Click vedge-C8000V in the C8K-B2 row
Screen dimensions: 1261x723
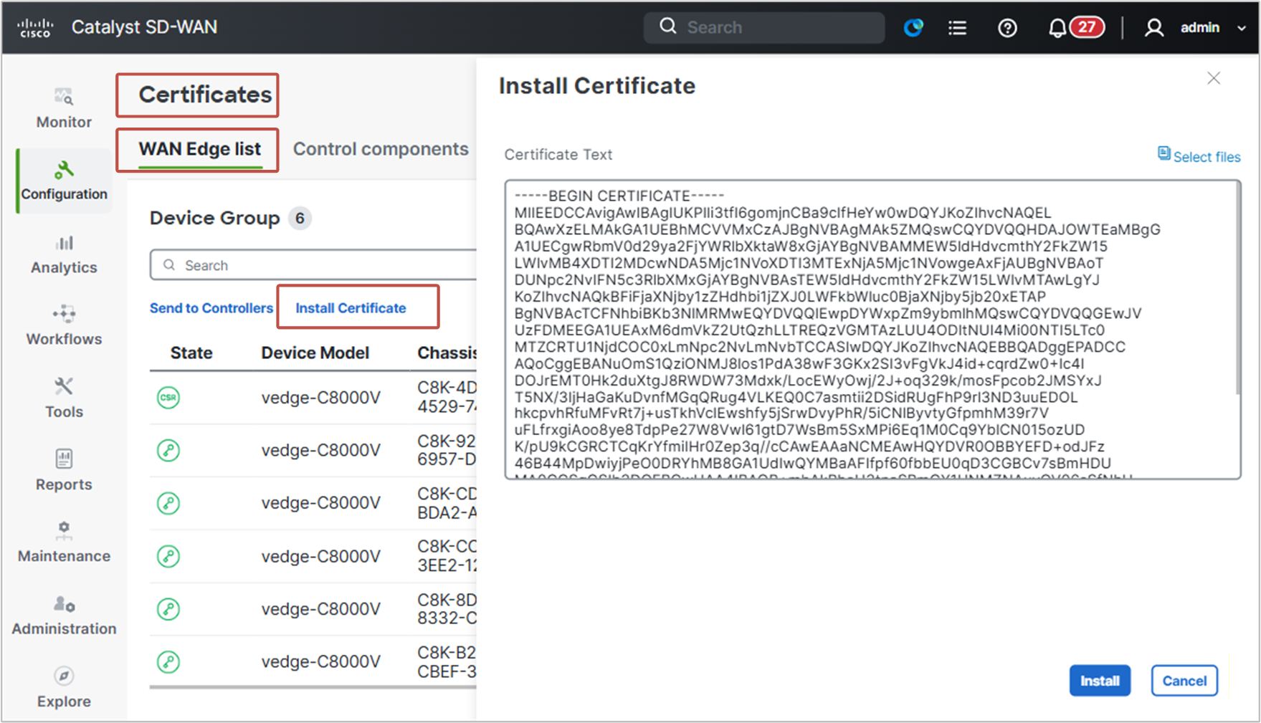[320, 661]
